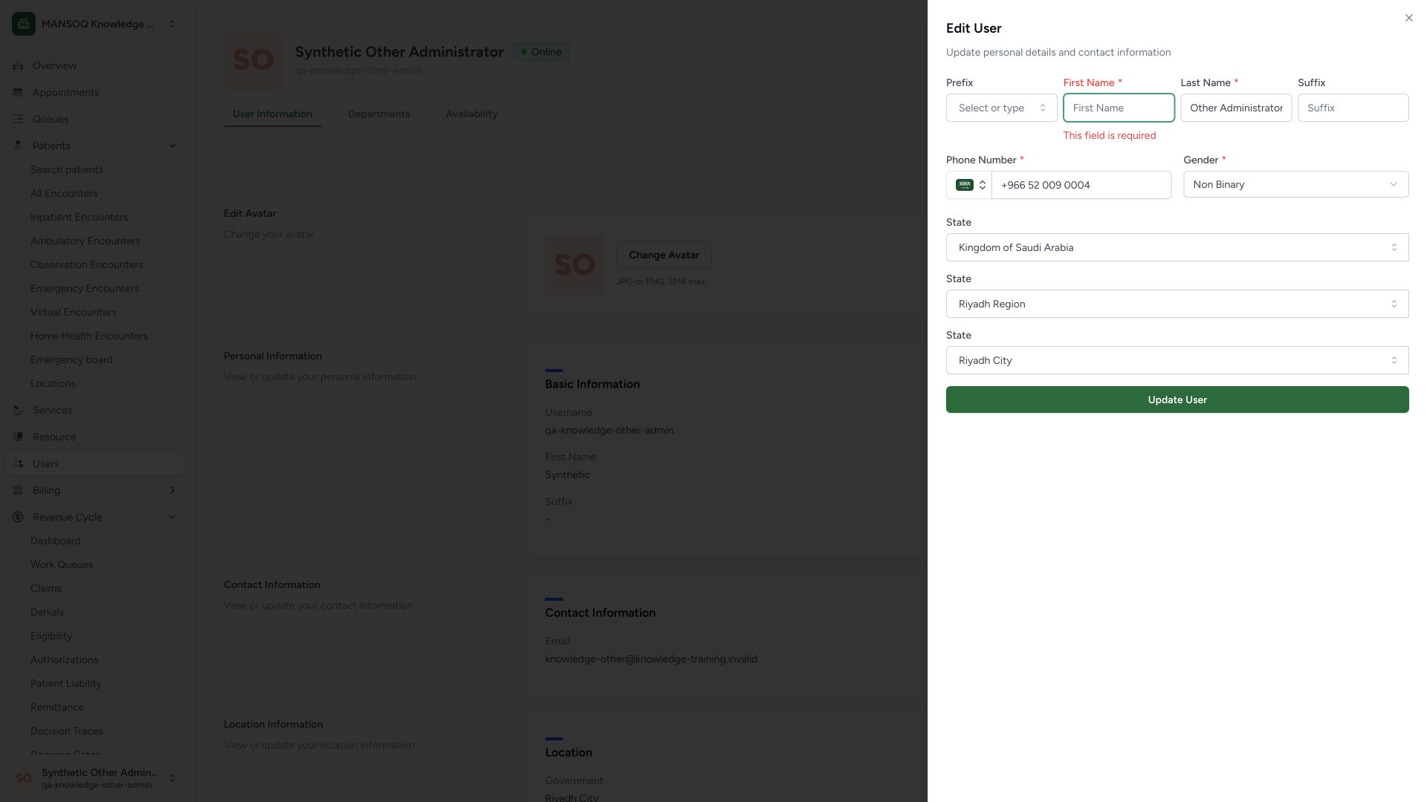Click the Last Name input field

pos(1236,108)
